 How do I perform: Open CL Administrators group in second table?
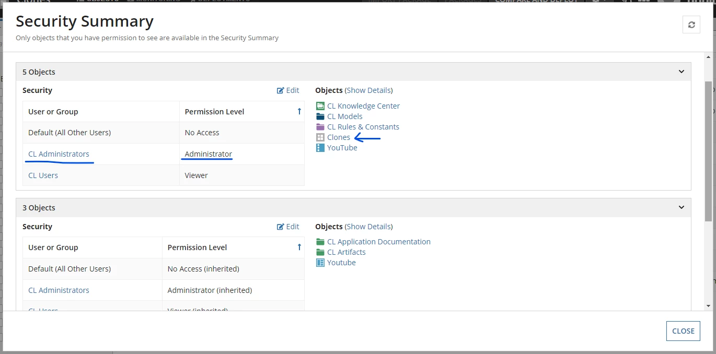pos(59,290)
